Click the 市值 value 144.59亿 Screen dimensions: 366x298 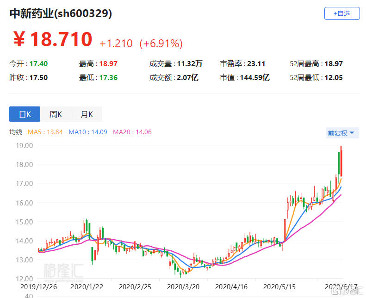pyautogui.click(x=254, y=78)
